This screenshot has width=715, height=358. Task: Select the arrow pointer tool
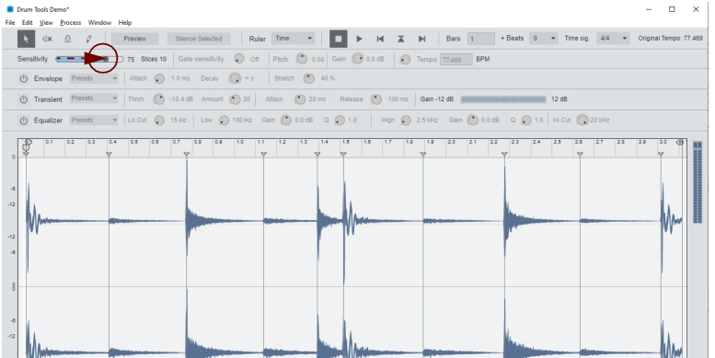26,39
